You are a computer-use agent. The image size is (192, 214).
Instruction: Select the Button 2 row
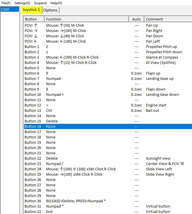tap(108, 52)
